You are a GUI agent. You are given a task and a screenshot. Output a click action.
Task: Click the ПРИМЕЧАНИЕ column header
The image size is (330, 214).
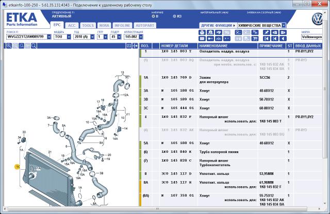(x=272, y=46)
